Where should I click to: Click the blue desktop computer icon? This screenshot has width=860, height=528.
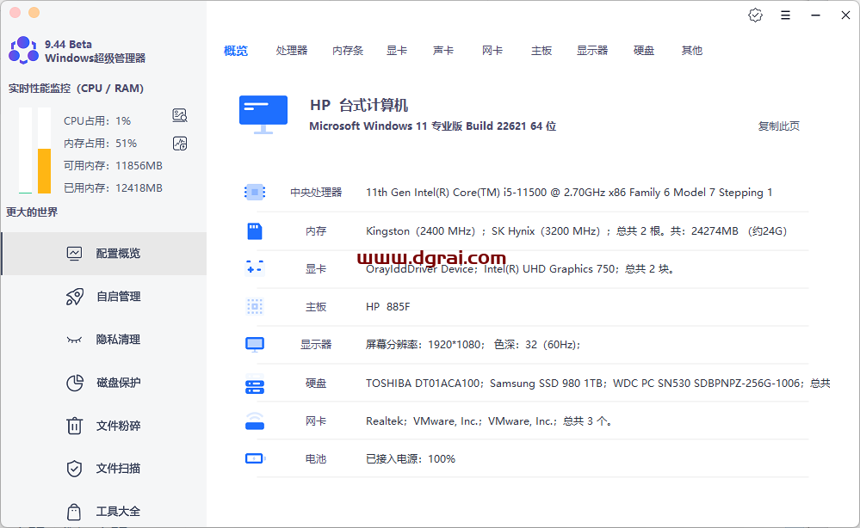click(x=263, y=114)
